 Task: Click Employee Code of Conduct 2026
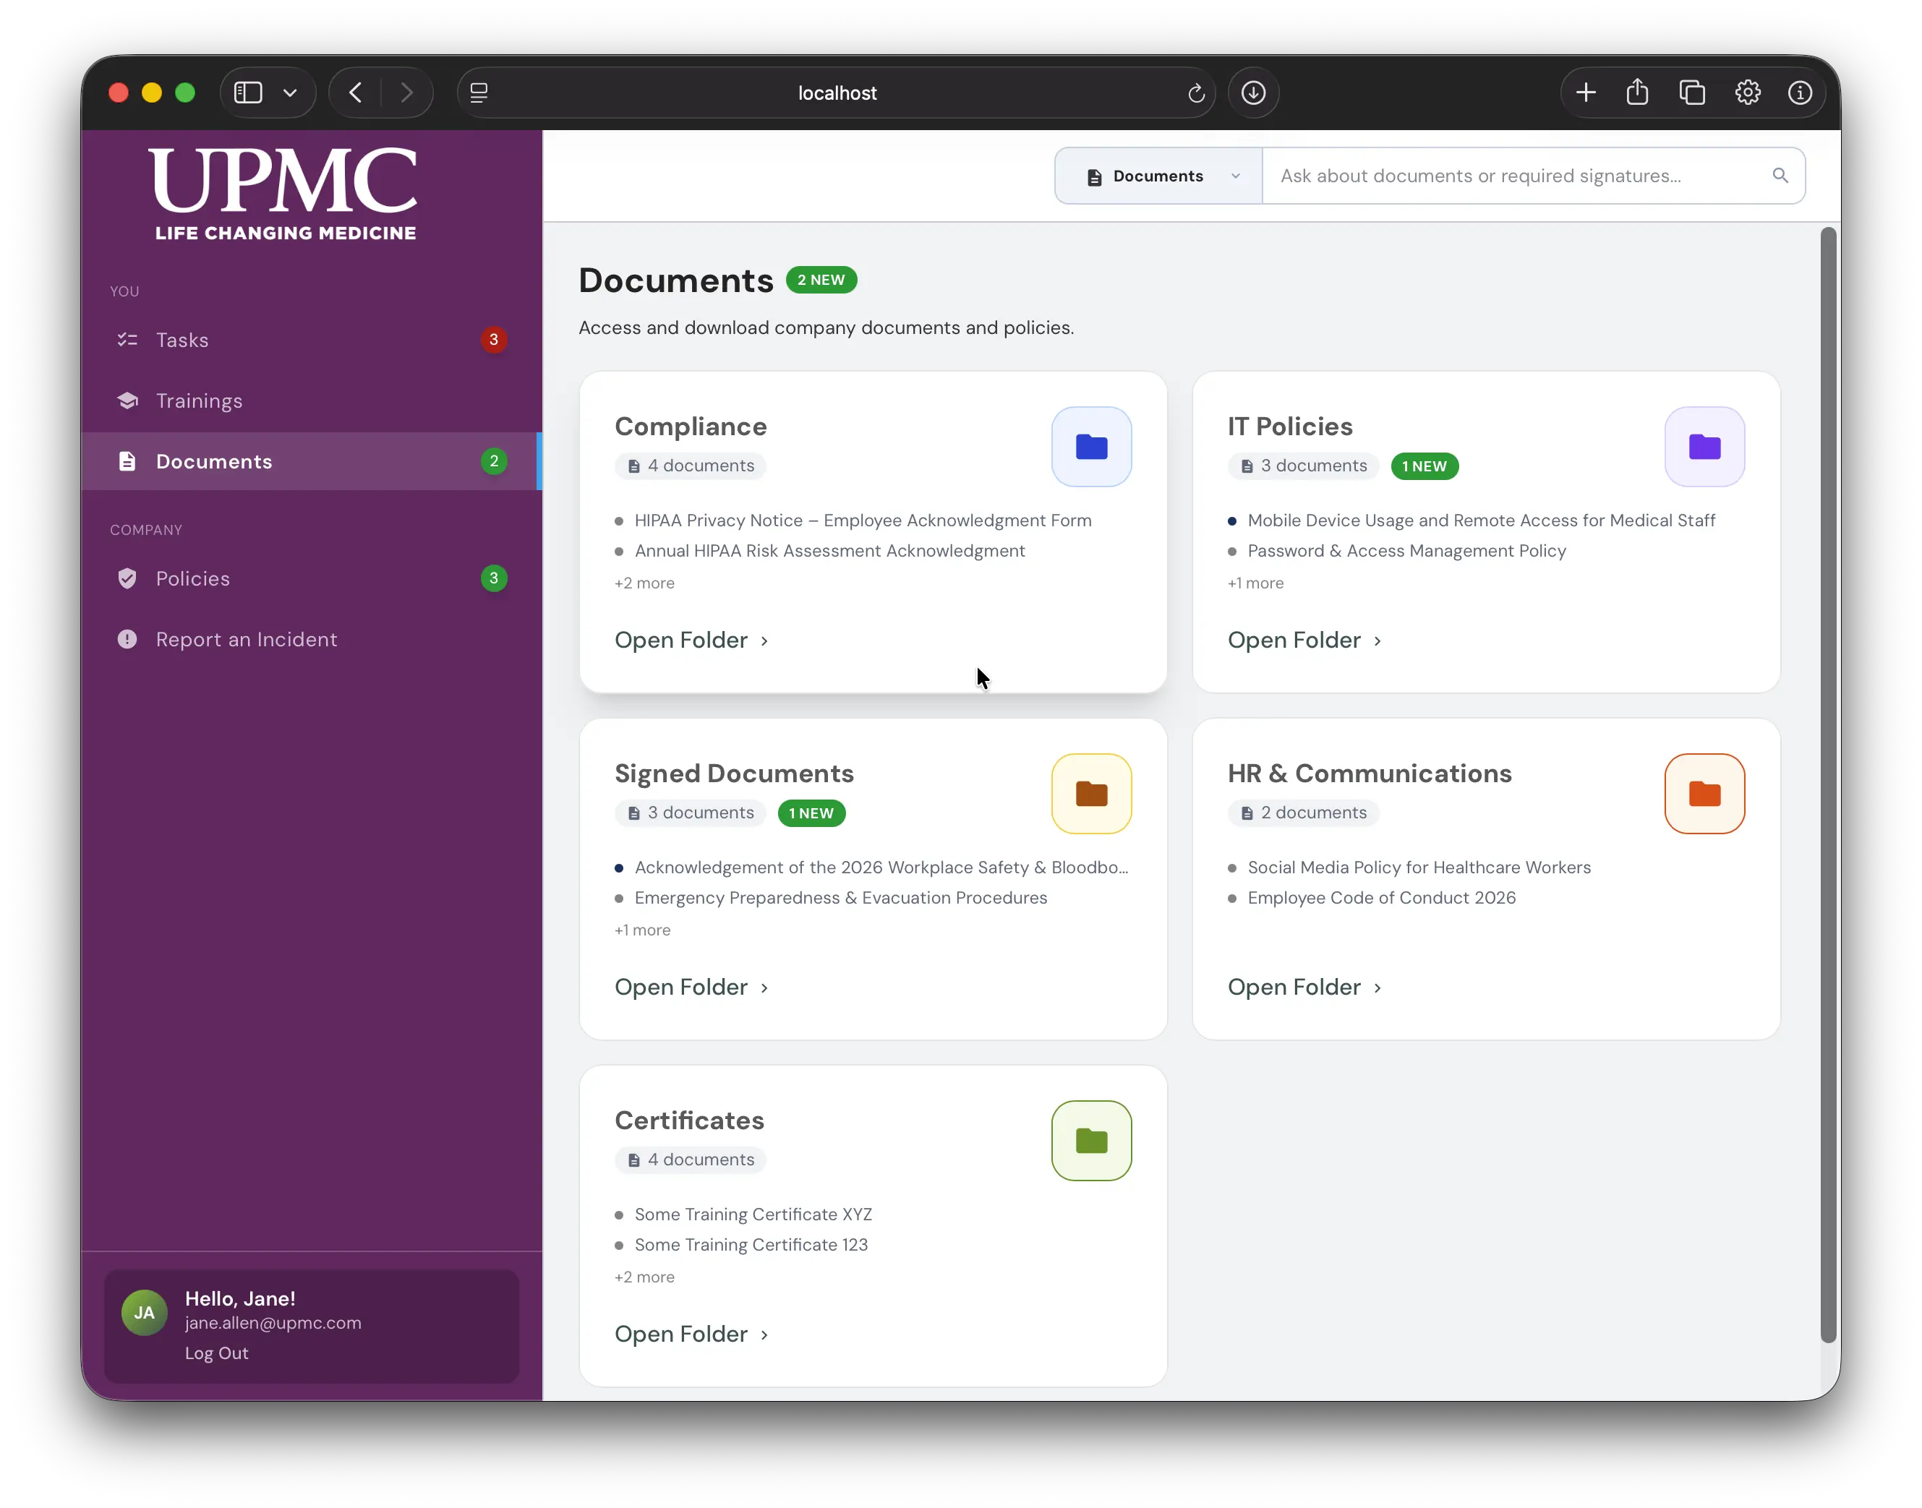click(x=1380, y=898)
